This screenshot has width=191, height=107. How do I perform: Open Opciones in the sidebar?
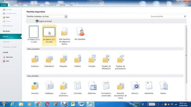8,57
